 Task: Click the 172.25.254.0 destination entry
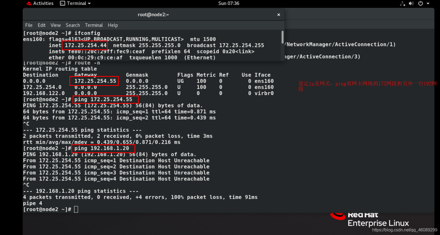click(x=42, y=87)
